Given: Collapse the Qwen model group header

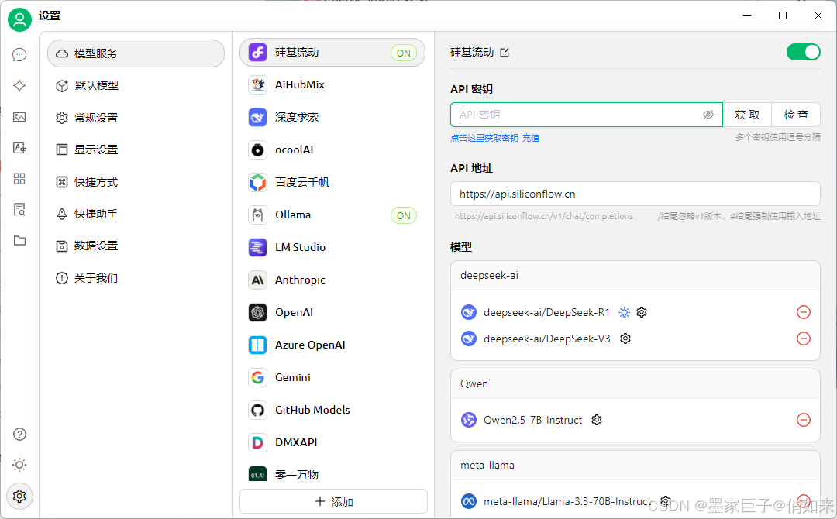Looking at the screenshot, I should (x=635, y=383).
